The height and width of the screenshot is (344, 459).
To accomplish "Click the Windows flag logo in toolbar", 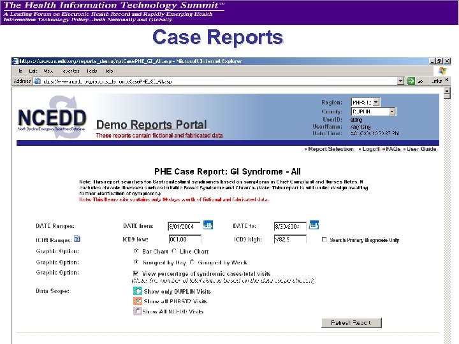I will 442,71.
